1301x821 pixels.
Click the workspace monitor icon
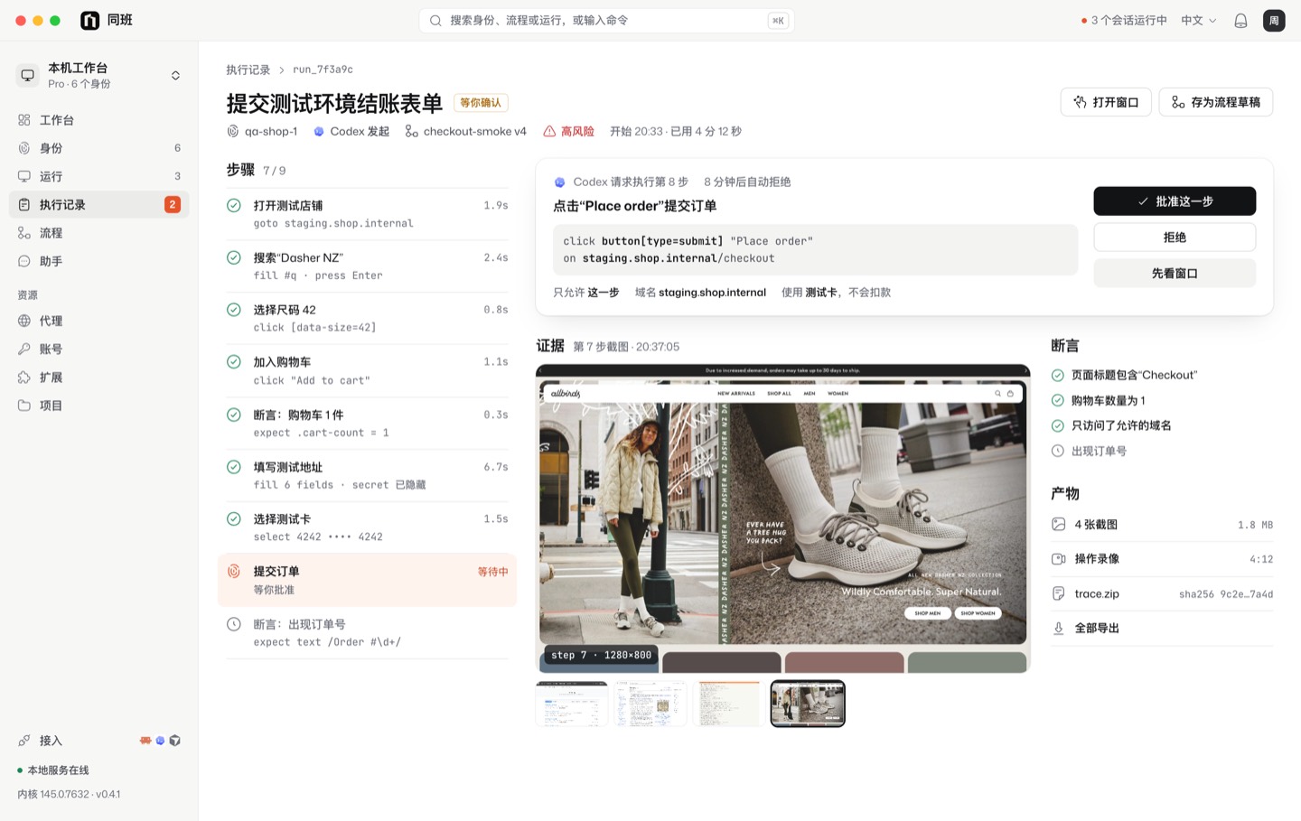(28, 75)
